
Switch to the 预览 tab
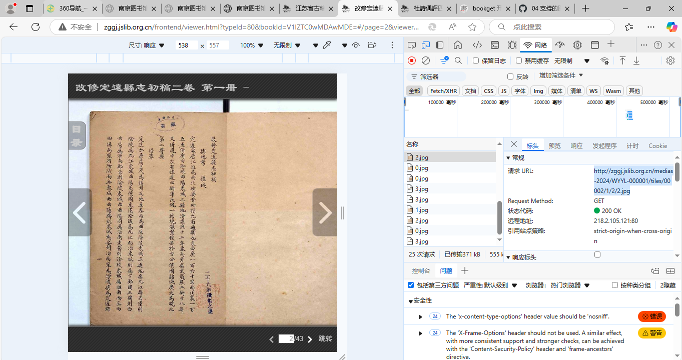point(554,145)
